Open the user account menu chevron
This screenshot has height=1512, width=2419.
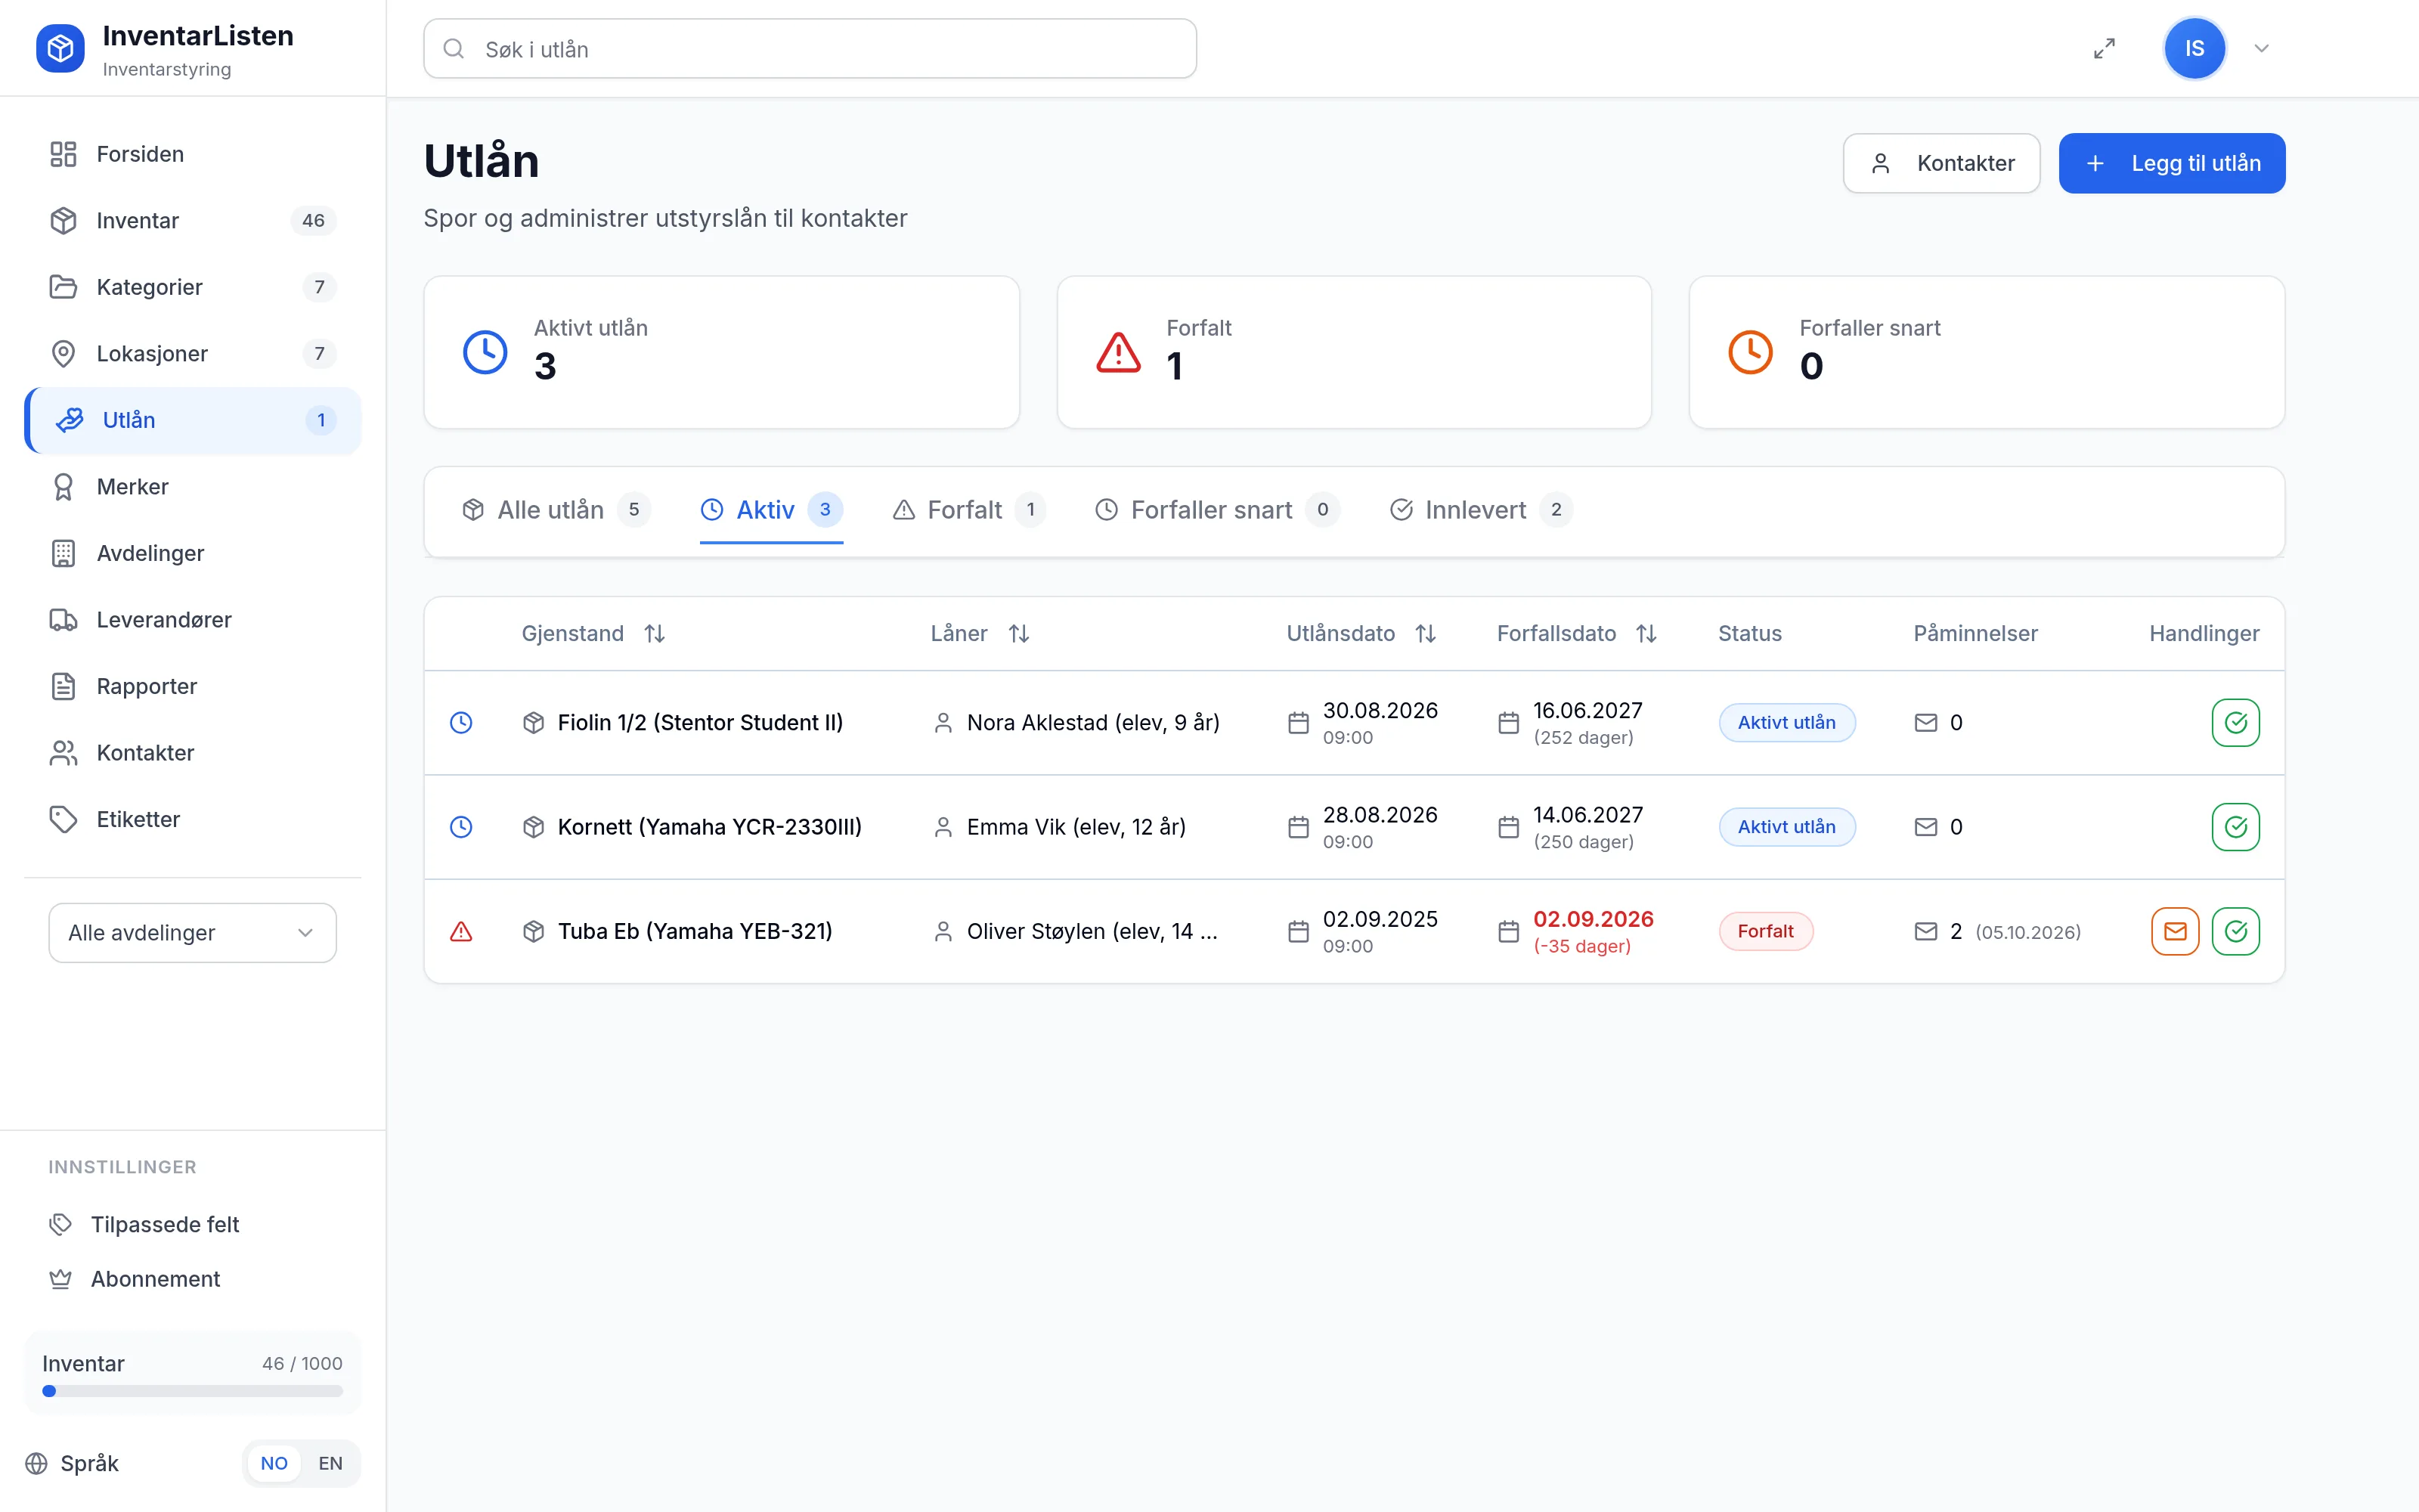2261,48
